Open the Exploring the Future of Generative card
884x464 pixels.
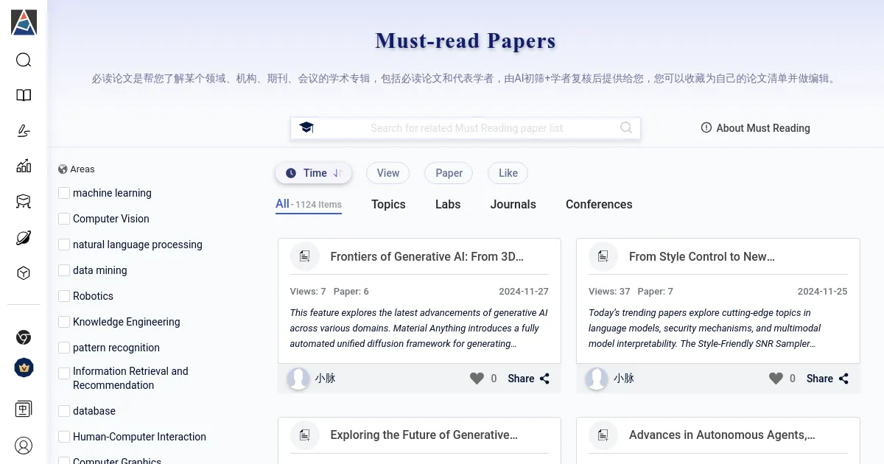click(424, 435)
